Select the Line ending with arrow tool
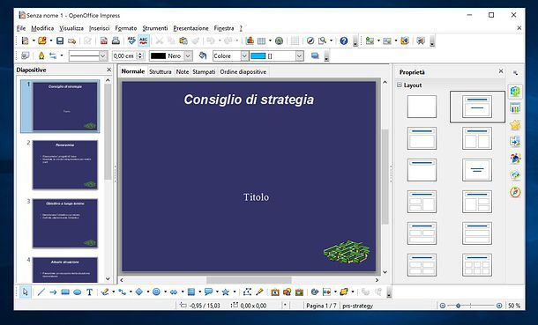538x325 pixels. tap(53, 292)
